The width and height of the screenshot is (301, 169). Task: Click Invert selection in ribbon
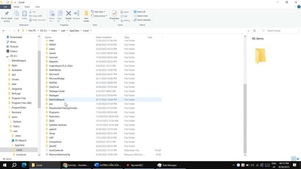tap(142, 20)
